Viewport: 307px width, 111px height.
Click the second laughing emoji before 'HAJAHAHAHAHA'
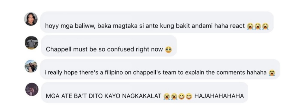tap(189, 96)
